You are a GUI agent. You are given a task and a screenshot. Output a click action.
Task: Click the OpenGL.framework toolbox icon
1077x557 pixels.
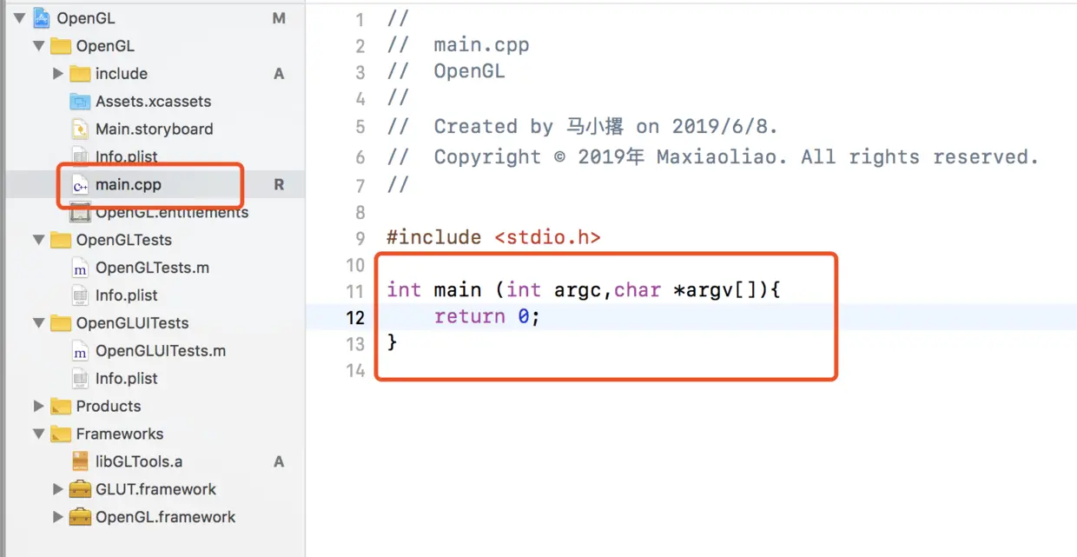pos(80,517)
